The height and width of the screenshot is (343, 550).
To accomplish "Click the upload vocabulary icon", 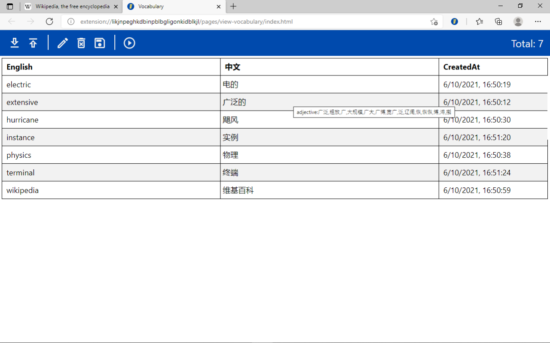I will pyautogui.click(x=33, y=43).
